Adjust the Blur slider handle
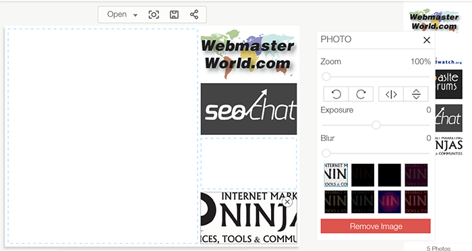472x251 pixels. click(x=326, y=153)
